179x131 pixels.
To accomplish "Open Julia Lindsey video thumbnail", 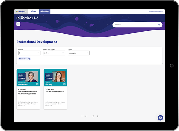I will point(55,78).
